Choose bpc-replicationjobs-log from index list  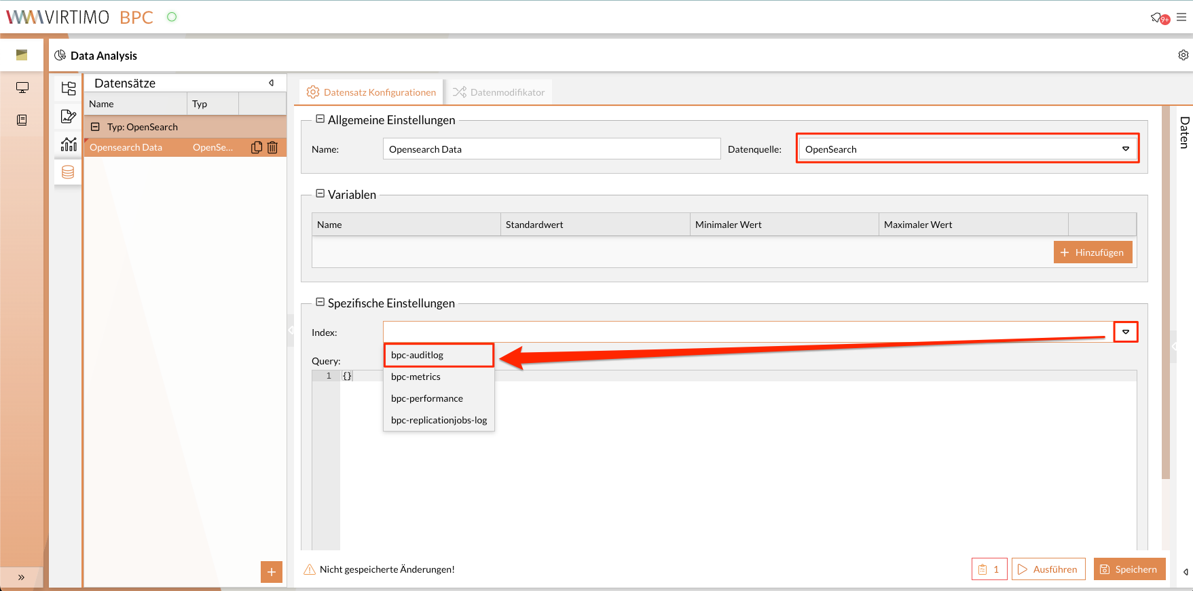pos(439,420)
